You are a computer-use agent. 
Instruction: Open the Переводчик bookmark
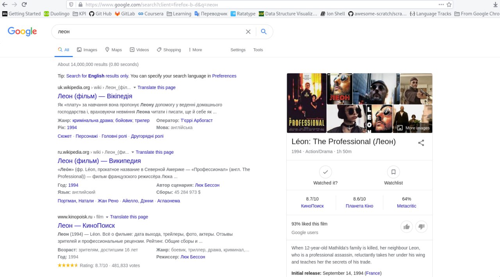pos(211,14)
